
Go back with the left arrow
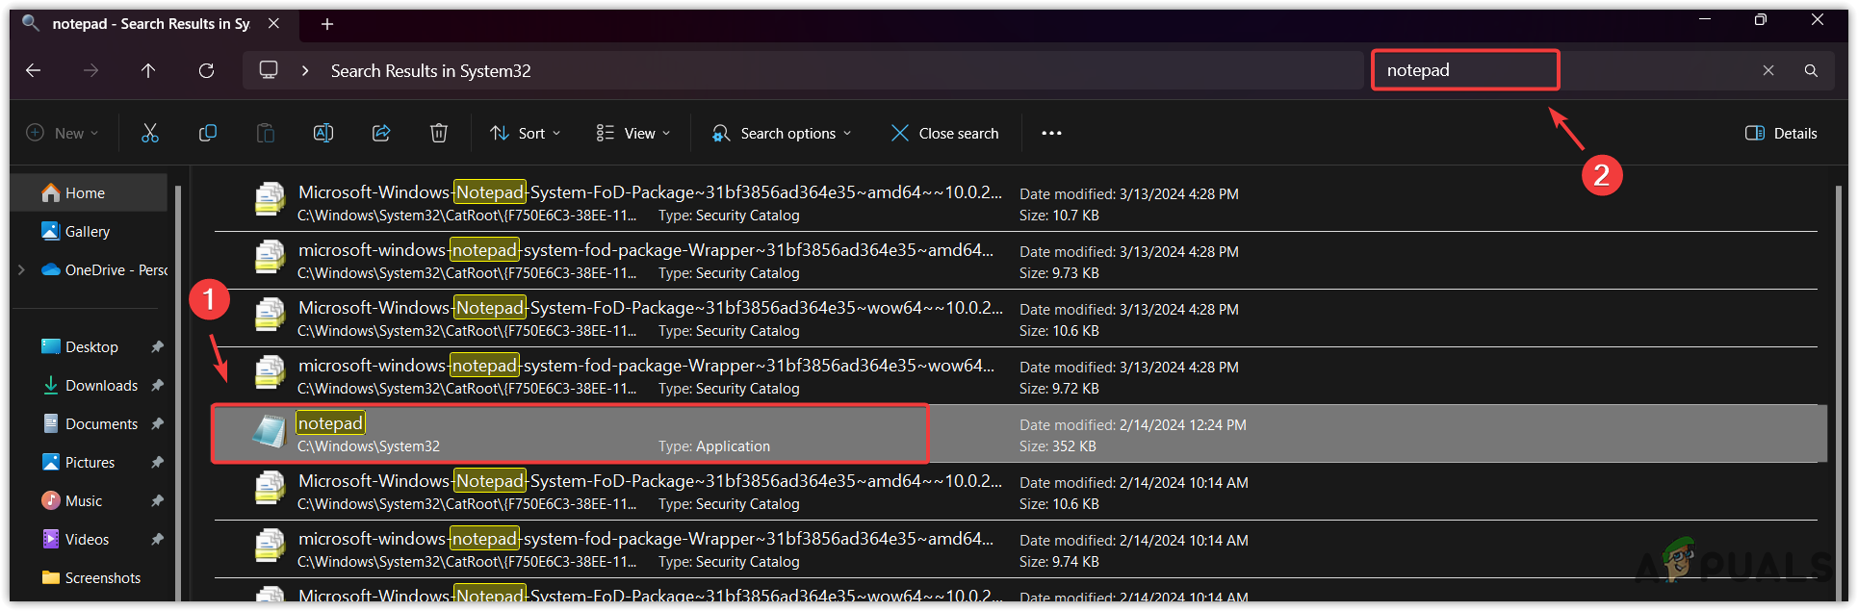[x=33, y=70]
